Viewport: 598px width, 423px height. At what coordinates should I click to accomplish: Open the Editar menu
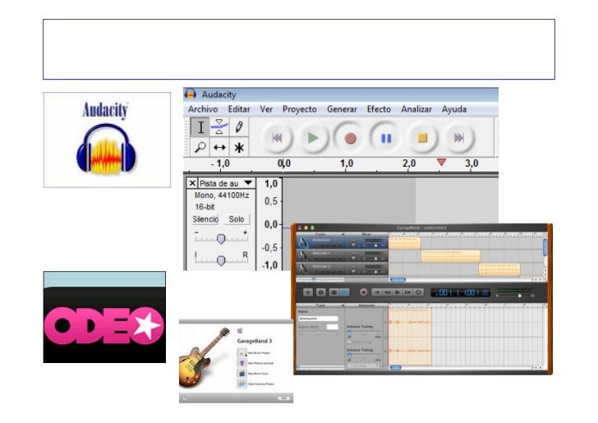239,109
